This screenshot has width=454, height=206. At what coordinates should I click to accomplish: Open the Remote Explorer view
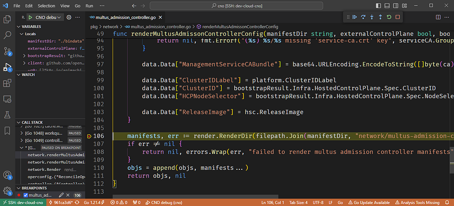7,99
